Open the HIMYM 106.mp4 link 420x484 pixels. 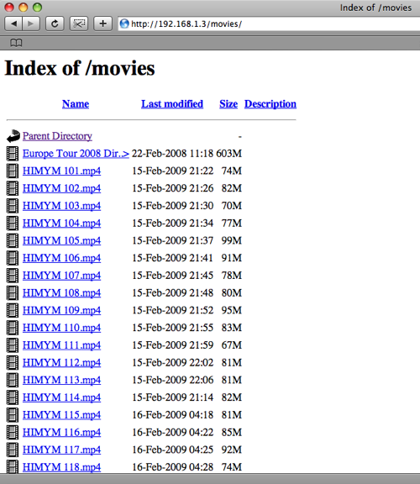[x=61, y=258]
